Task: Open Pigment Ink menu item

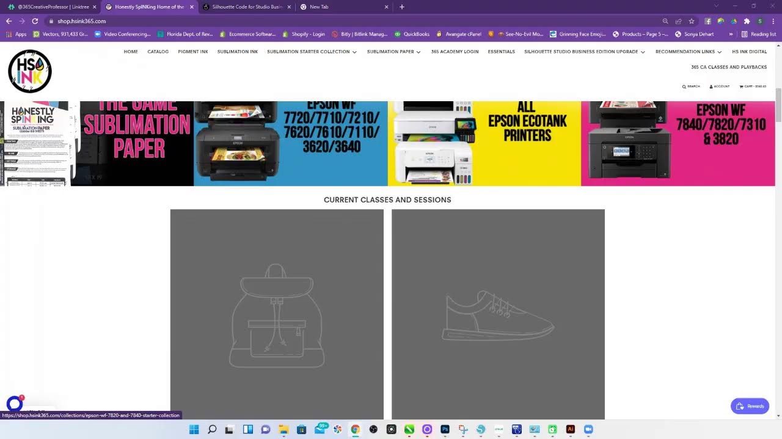Action: click(x=193, y=52)
